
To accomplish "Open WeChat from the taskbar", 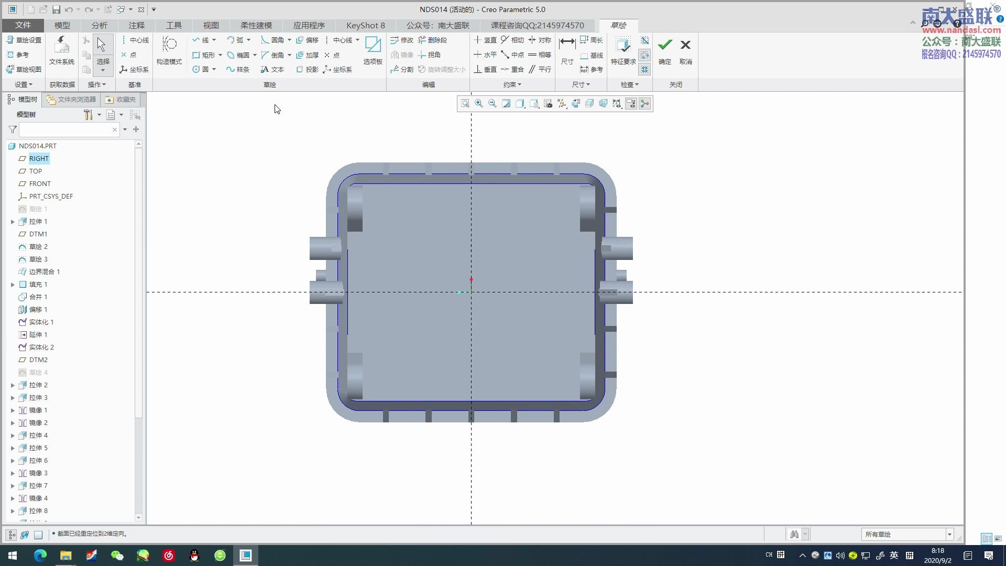I will pyautogui.click(x=117, y=555).
